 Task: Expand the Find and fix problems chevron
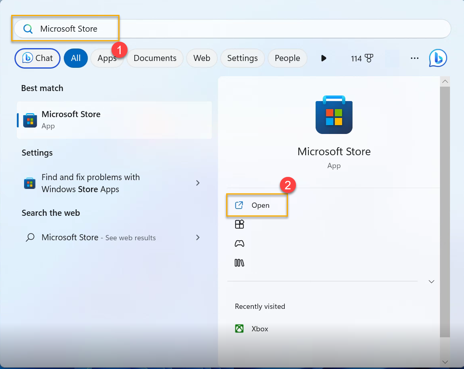197,183
